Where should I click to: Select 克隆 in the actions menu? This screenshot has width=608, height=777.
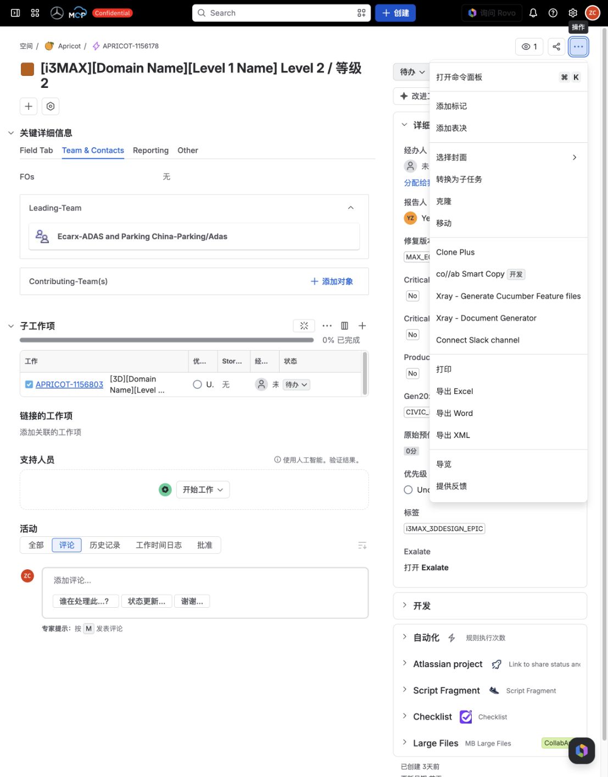(x=509, y=201)
